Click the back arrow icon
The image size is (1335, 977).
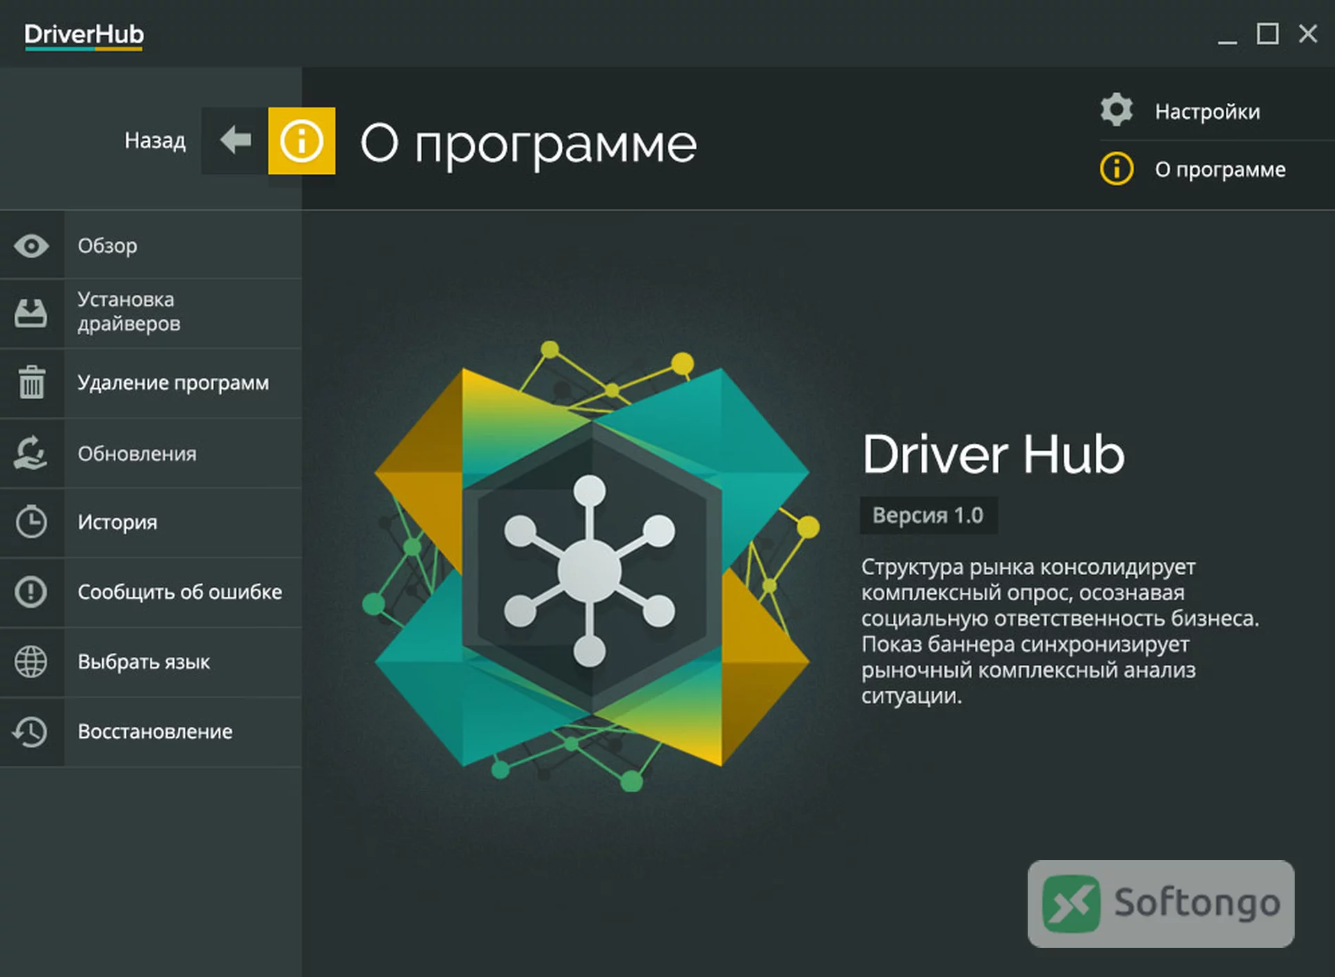pyautogui.click(x=235, y=140)
